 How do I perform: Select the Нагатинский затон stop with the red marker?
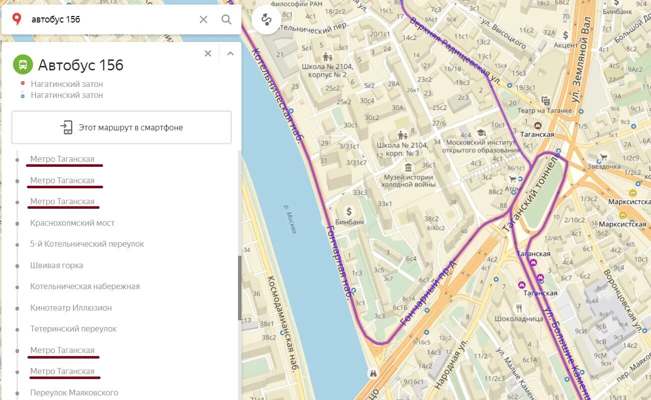[66, 84]
